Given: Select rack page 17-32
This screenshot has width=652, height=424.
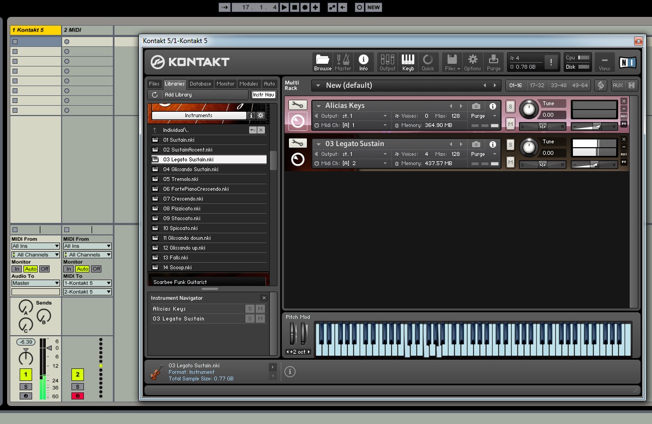Looking at the screenshot, I should click(537, 85).
